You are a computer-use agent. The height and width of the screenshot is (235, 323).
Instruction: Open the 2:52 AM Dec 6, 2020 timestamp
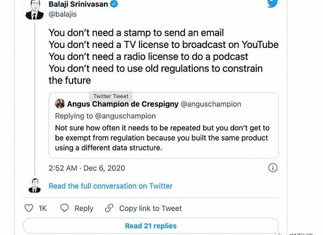click(86, 167)
